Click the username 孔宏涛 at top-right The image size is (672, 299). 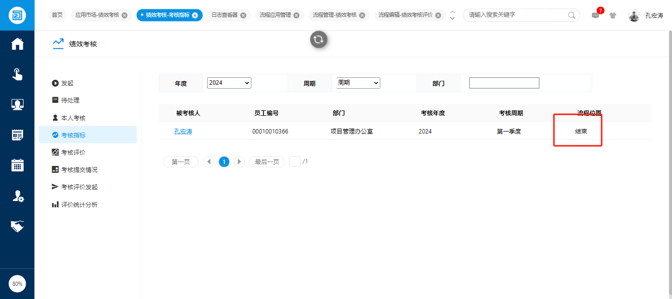[x=654, y=15]
